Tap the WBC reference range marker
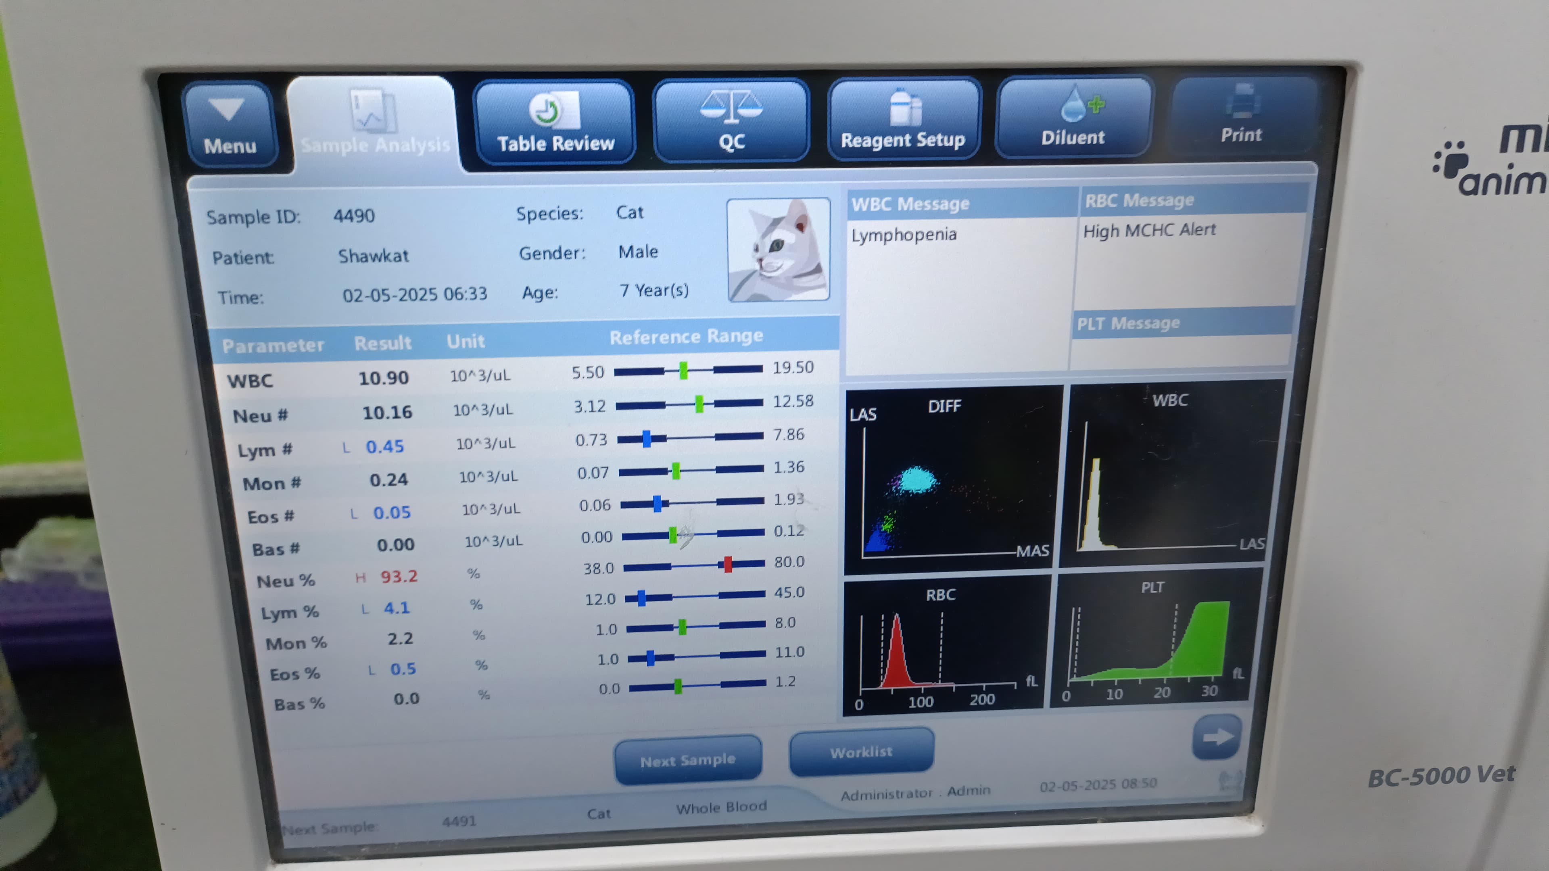Screen dimensions: 1549x871 tap(683, 370)
